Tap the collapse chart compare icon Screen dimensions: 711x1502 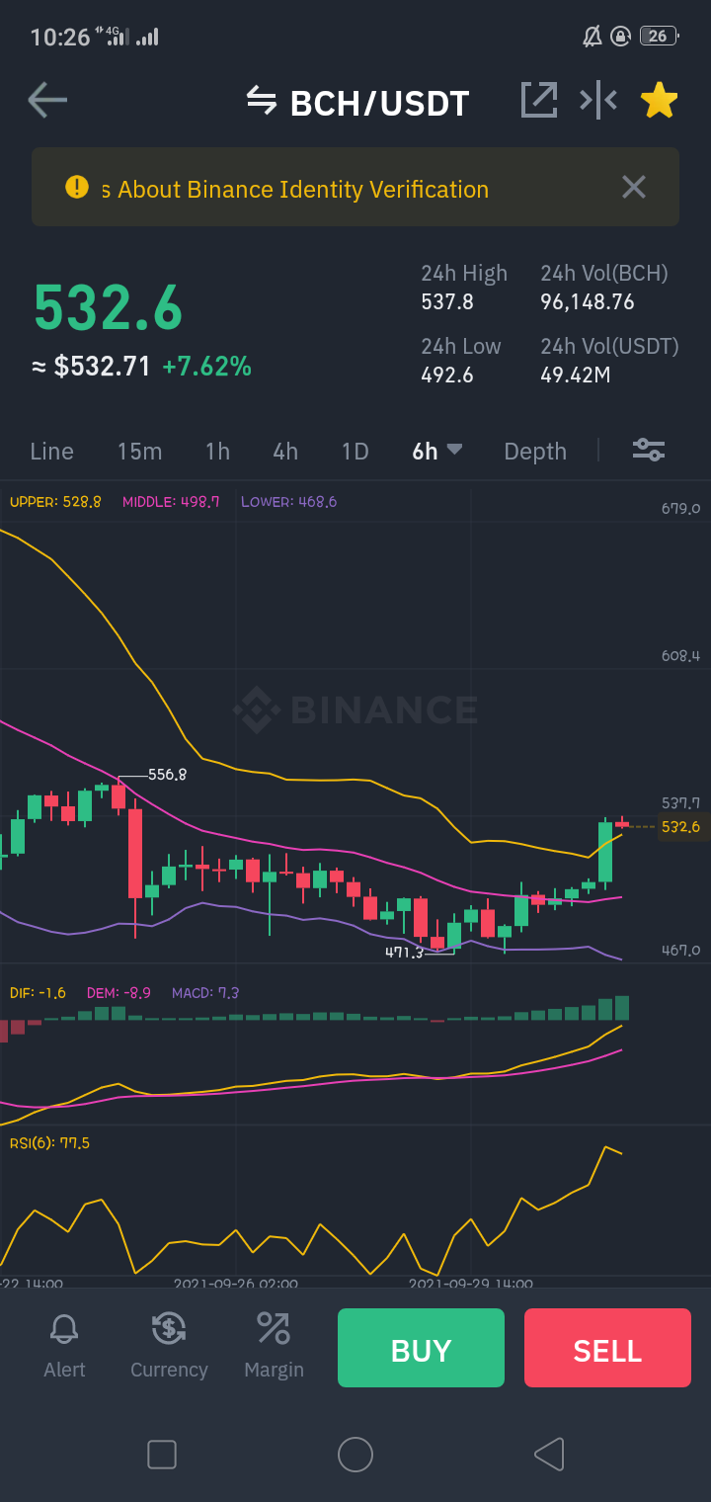pyautogui.click(x=598, y=100)
